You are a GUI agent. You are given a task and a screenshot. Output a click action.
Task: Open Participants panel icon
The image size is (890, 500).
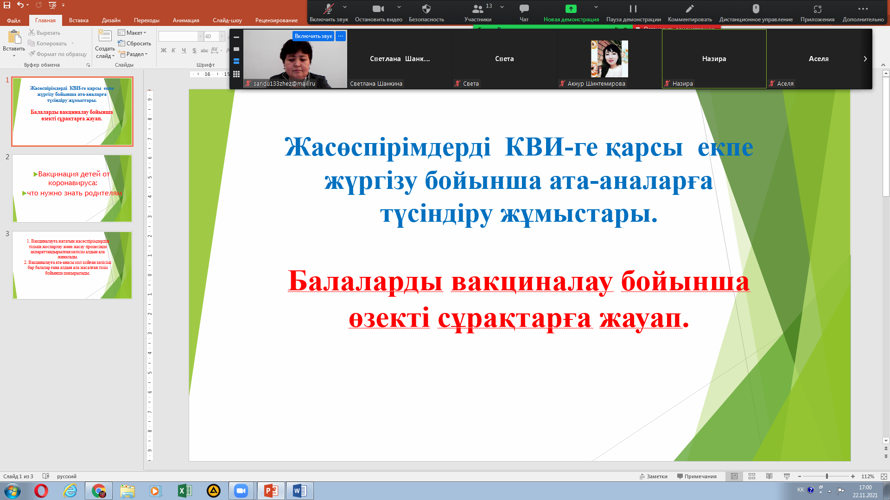point(477,9)
